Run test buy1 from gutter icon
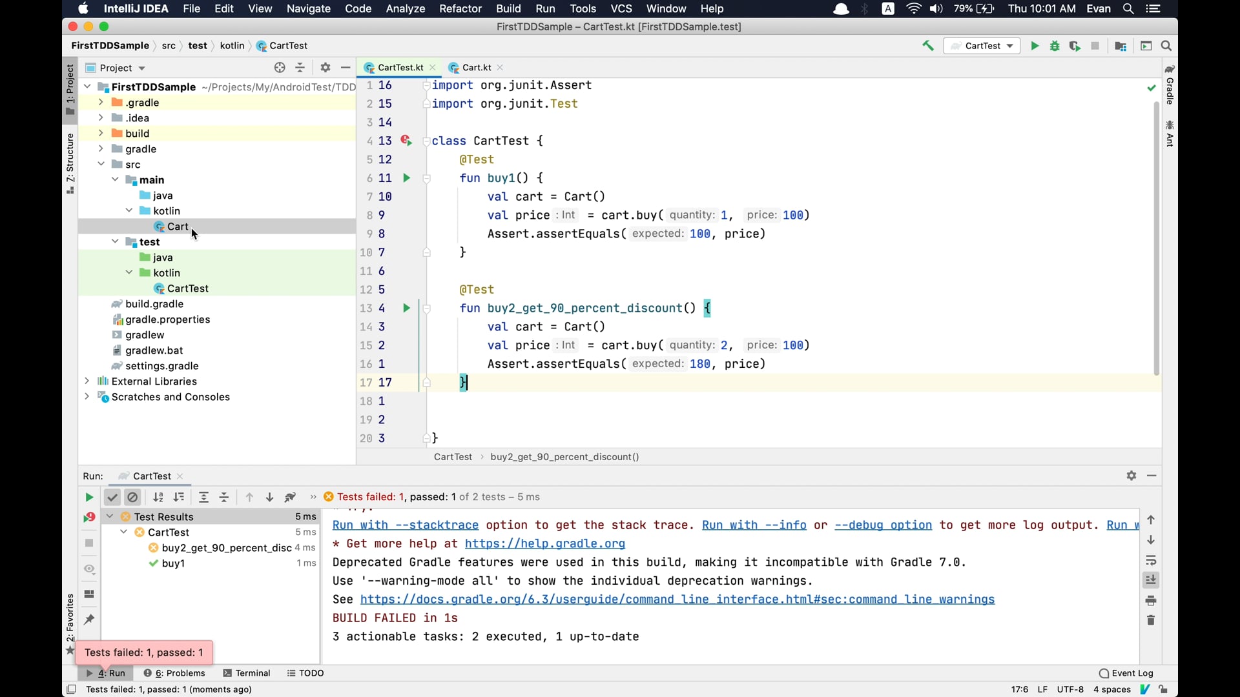Screen dimensions: 1240x697 (x=406, y=178)
